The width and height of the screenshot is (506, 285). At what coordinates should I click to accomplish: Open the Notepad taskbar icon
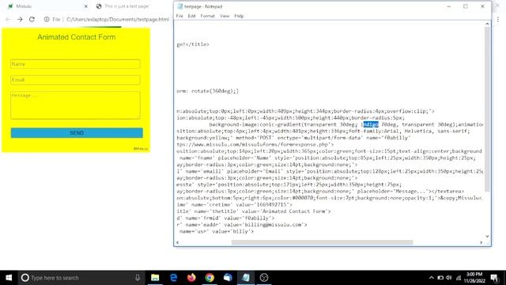pos(246,278)
